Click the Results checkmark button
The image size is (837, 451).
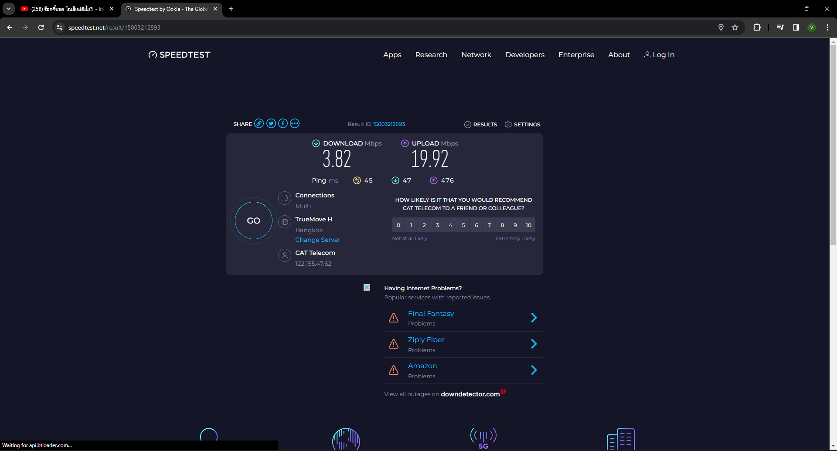point(480,125)
